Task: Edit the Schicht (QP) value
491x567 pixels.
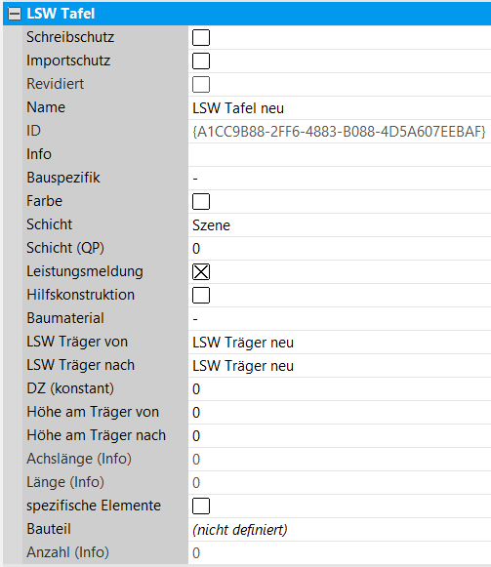Action: point(340,249)
